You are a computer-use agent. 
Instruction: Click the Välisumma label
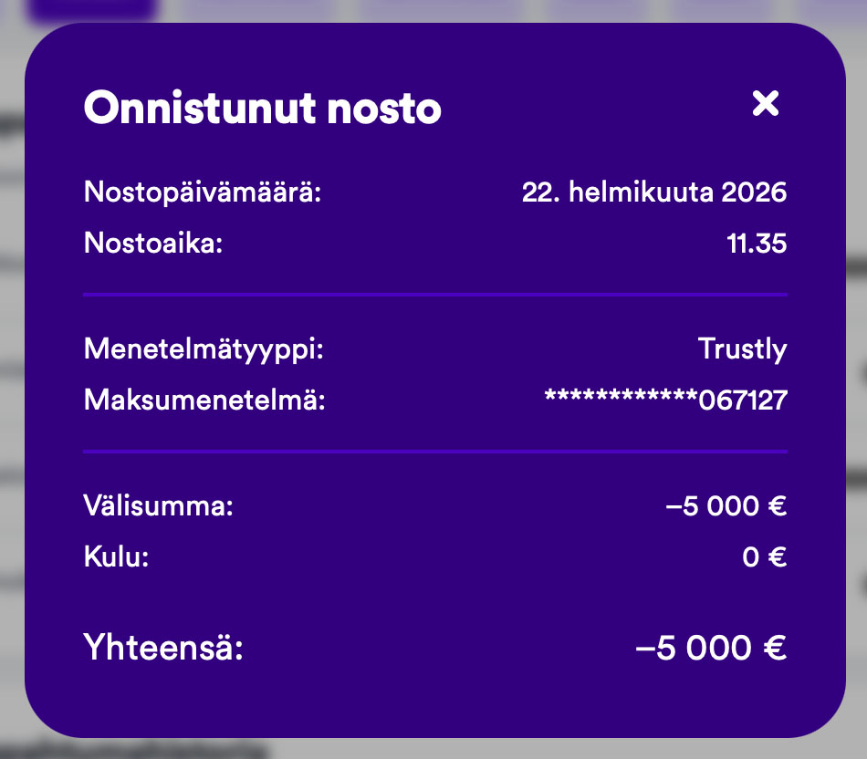point(159,505)
